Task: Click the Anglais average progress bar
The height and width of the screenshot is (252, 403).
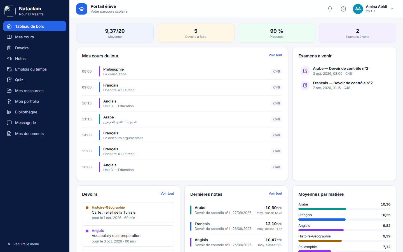Action: pyautogui.click(x=344, y=230)
